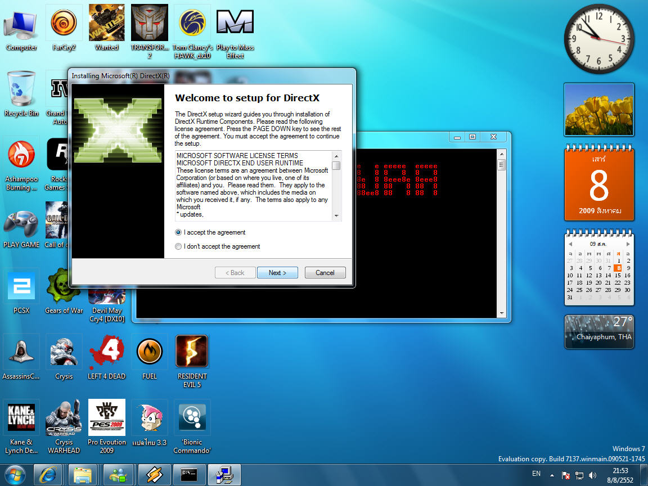
Task: Go to next month in calendar gadget
Action: 628,244
